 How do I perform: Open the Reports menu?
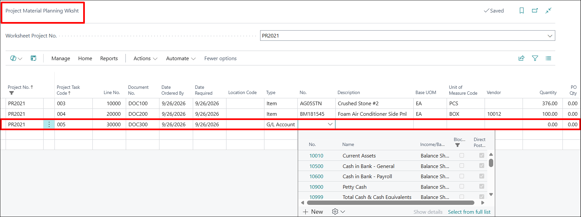coord(109,58)
